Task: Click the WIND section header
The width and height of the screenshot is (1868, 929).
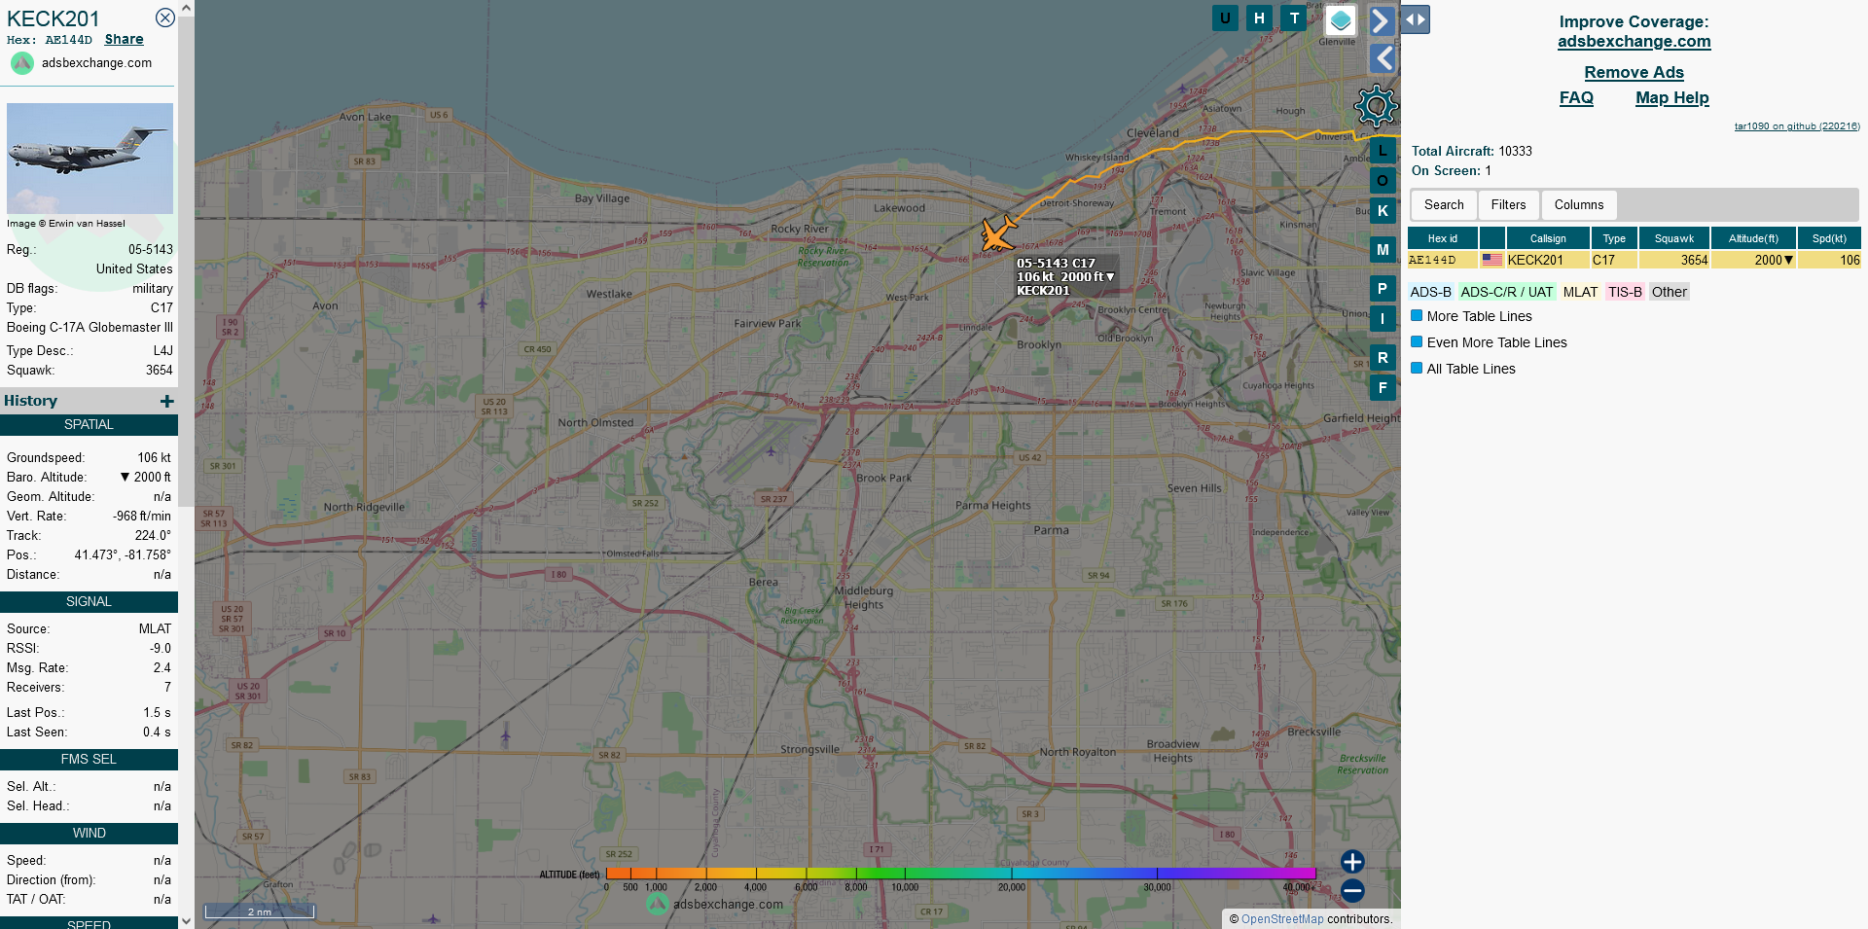Action: 89,834
